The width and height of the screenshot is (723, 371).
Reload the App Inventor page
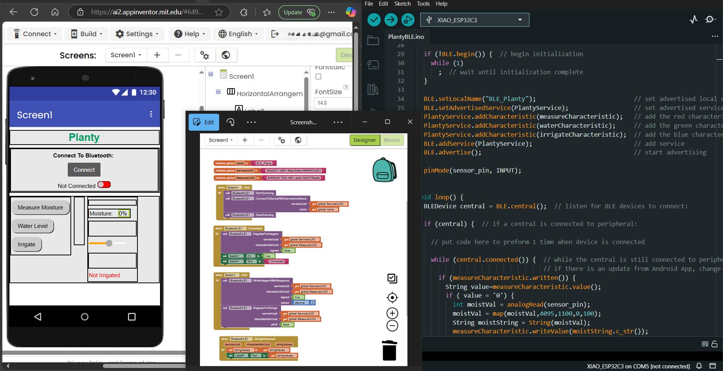click(34, 12)
